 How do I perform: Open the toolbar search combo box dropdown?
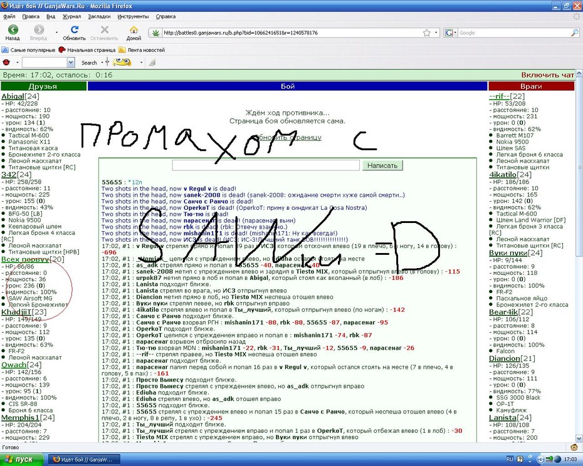(71, 63)
